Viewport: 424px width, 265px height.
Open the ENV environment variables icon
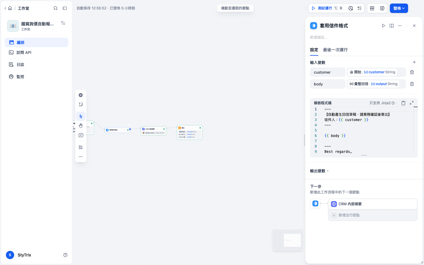(372, 8)
